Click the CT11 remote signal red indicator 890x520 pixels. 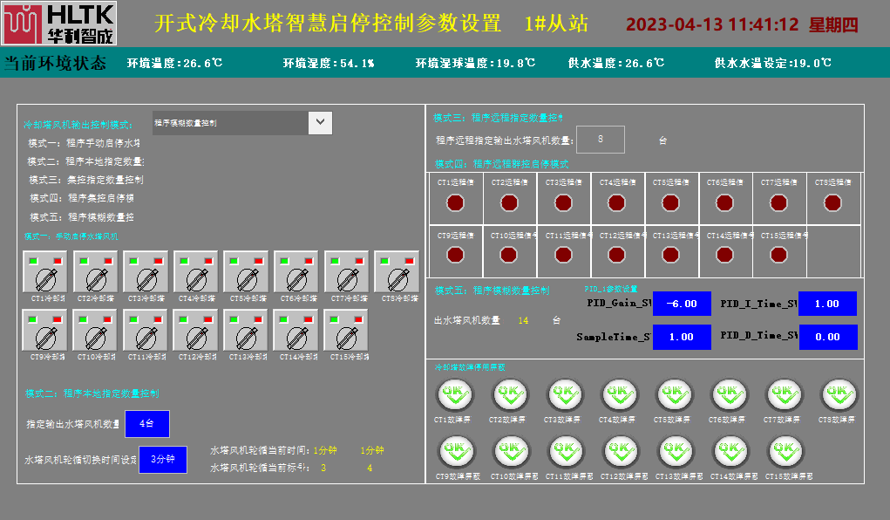click(x=563, y=254)
